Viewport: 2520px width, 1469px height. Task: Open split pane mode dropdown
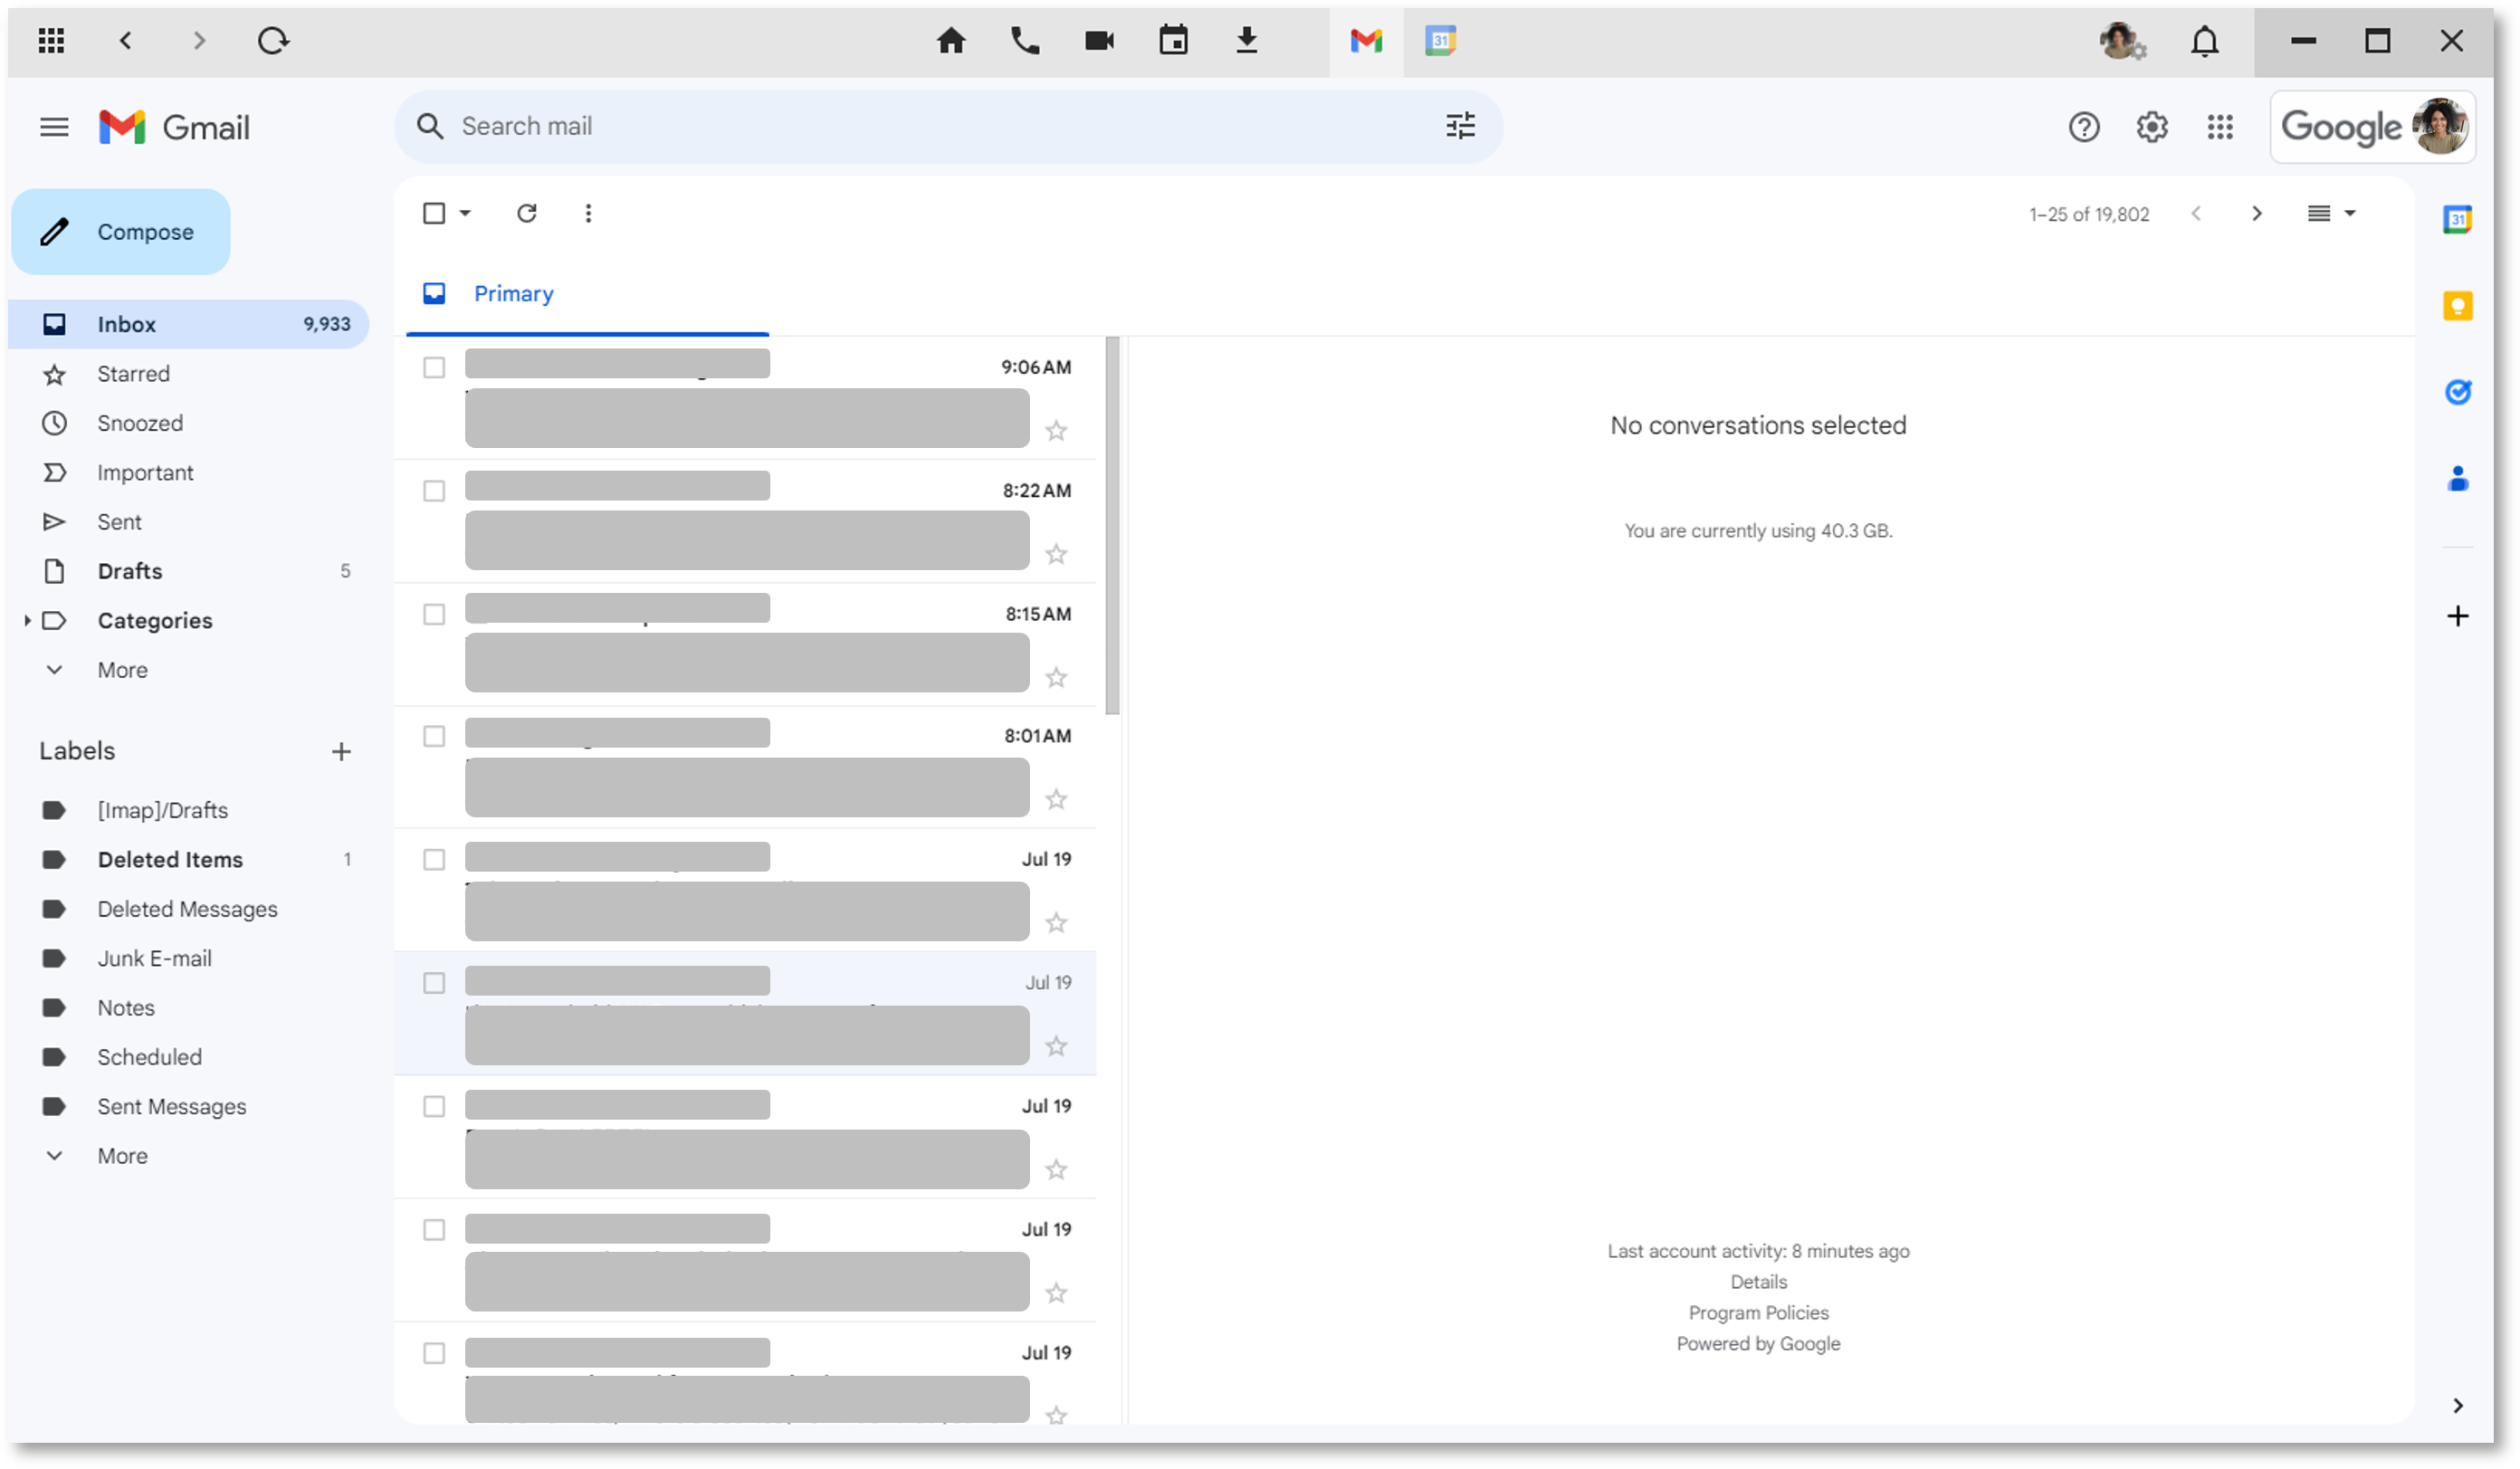[2350, 213]
